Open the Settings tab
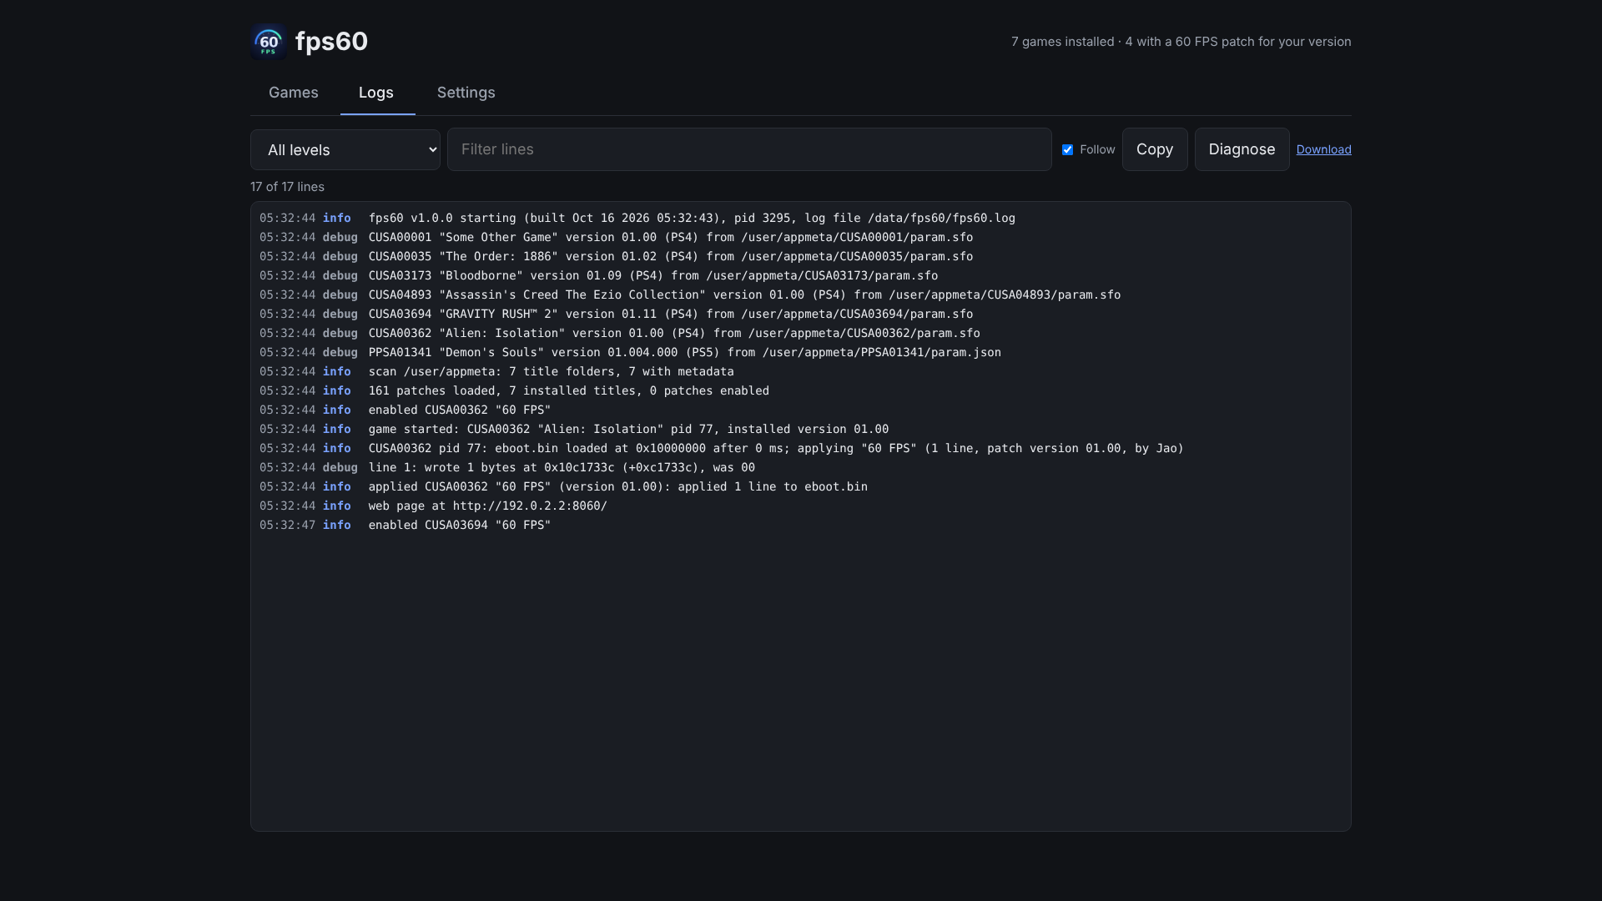This screenshot has width=1602, height=901. click(x=466, y=93)
